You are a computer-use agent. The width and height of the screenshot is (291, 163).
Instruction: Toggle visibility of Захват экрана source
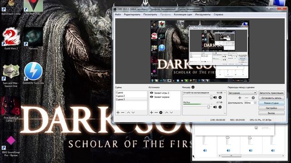point(151,96)
